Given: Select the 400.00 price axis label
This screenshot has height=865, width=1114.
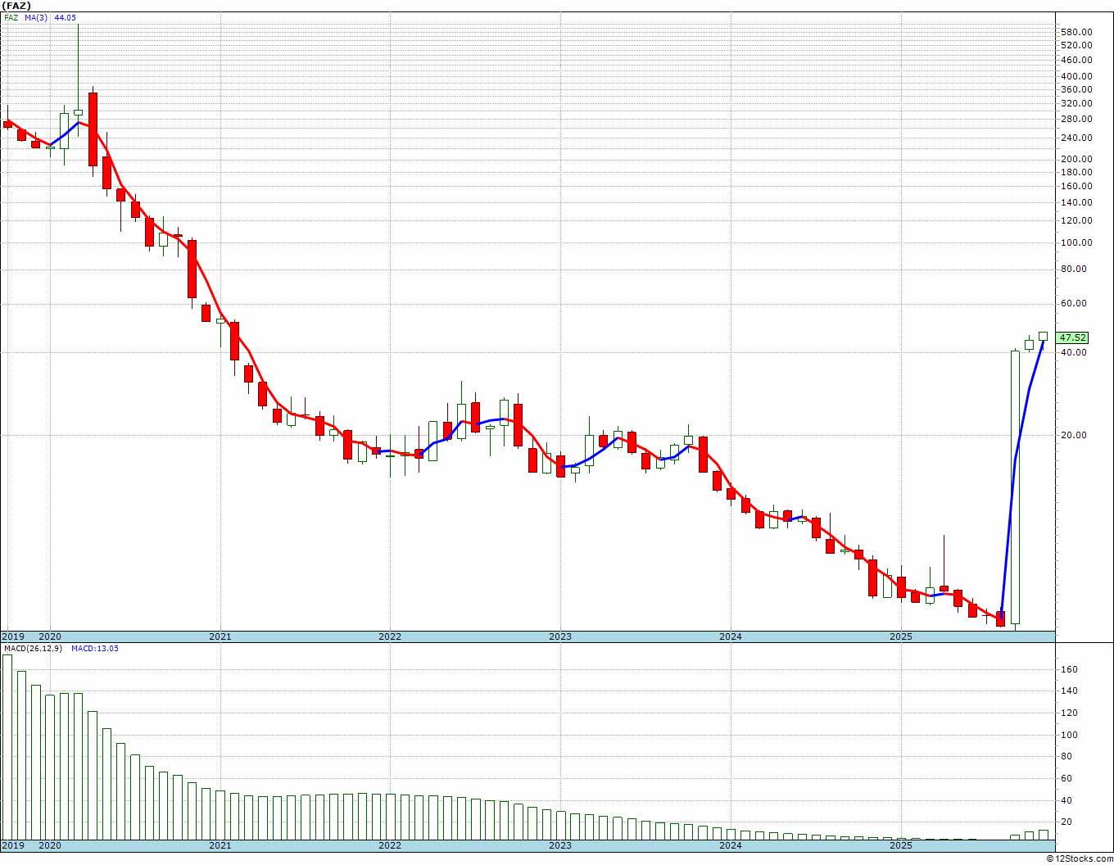Looking at the screenshot, I should (x=1075, y=77).
